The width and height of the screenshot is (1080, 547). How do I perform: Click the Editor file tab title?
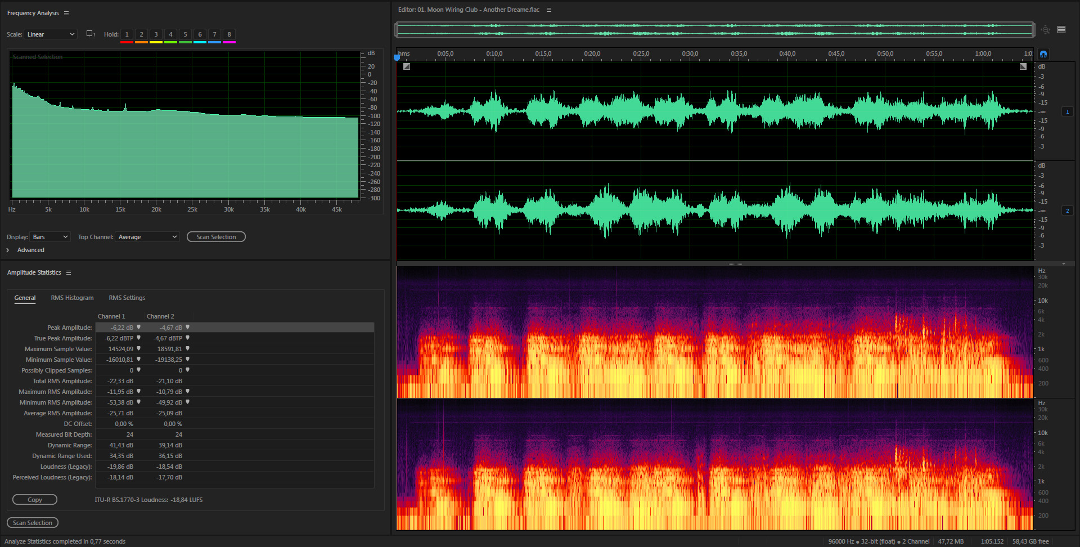tap(469, 10)
